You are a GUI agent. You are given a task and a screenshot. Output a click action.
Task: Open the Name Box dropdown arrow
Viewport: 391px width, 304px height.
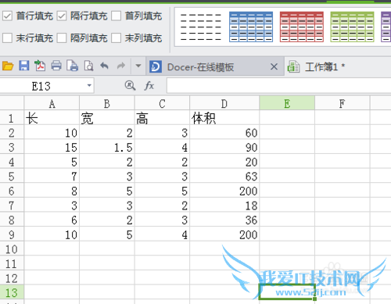tap(89, 85)
